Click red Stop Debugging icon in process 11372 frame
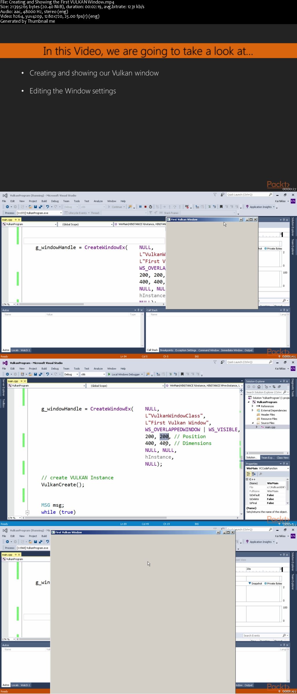Image resolution: width=297 pixels, height=694 pixels. [x=145, y=207]
